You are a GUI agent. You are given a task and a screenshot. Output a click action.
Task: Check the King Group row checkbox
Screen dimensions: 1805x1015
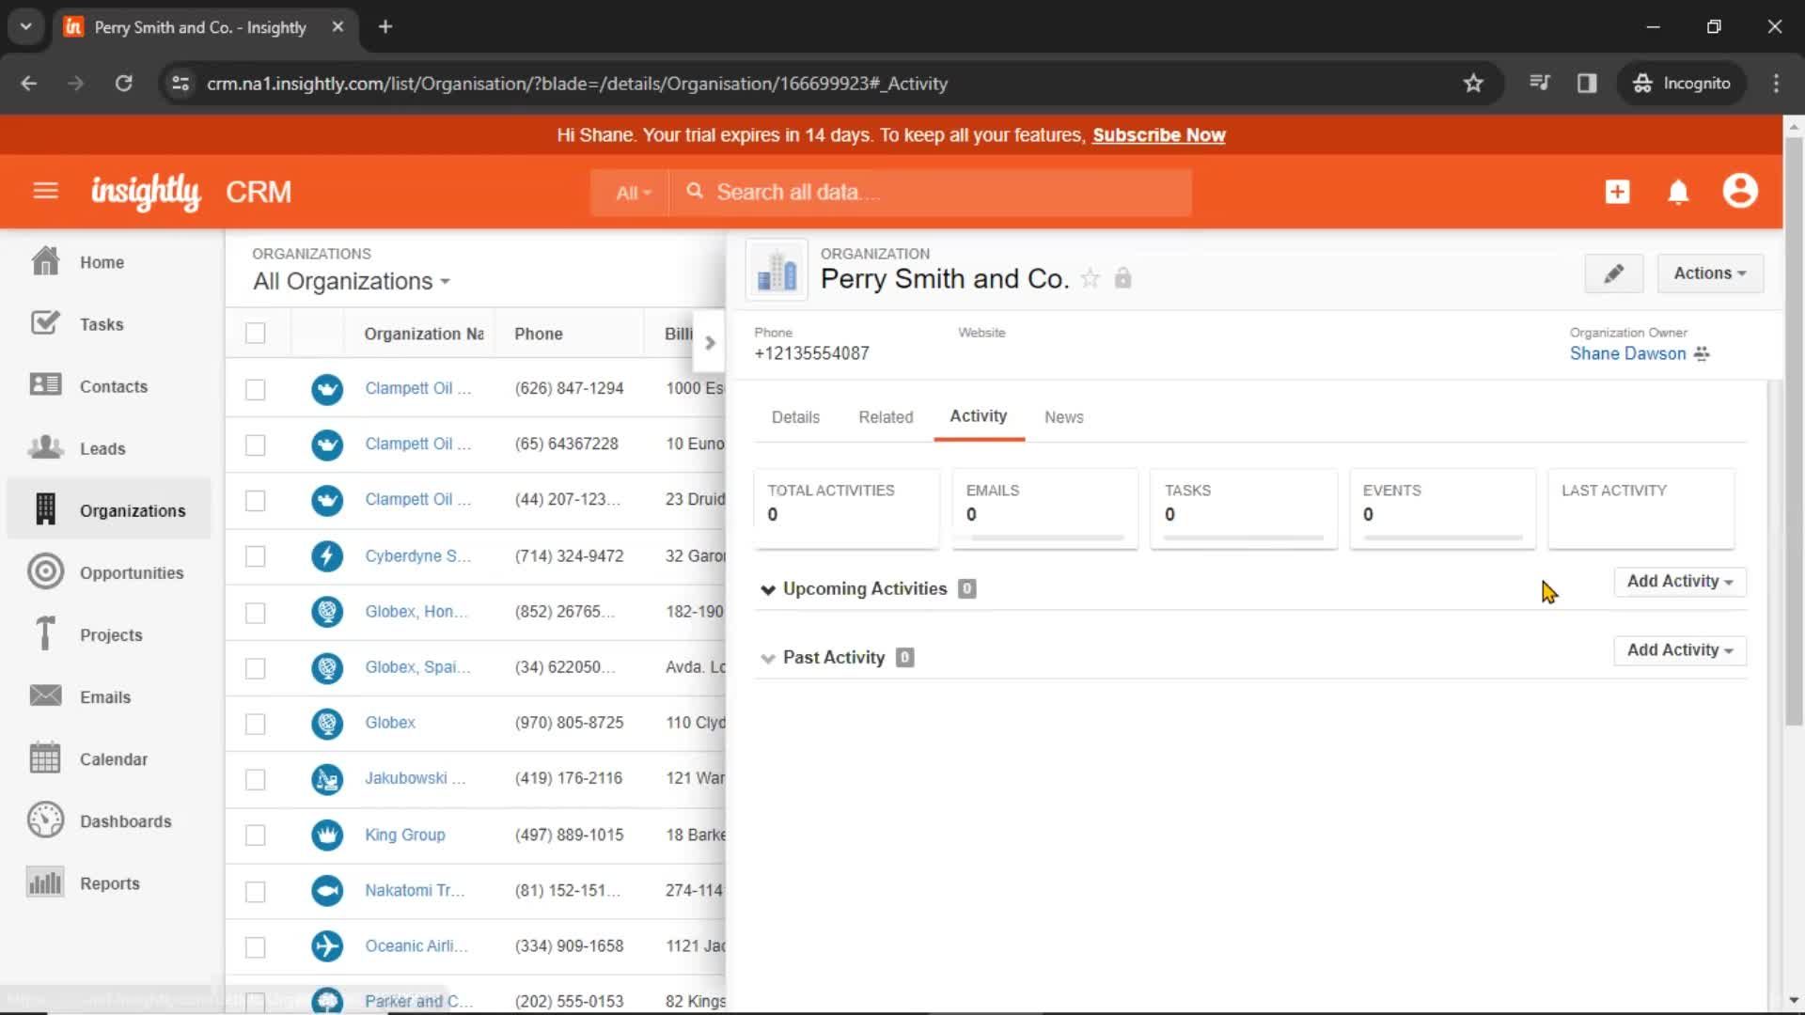point(256,835)
